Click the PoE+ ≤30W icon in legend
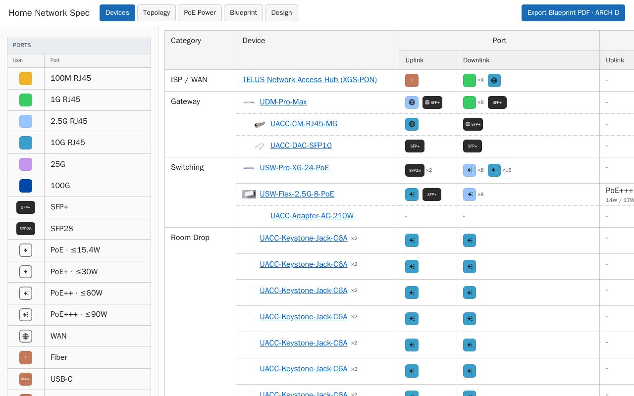Viewport: 634px width, 396px height. [26, 272]
